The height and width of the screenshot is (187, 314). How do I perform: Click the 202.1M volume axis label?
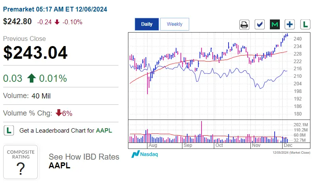click(x=301, y=125)
